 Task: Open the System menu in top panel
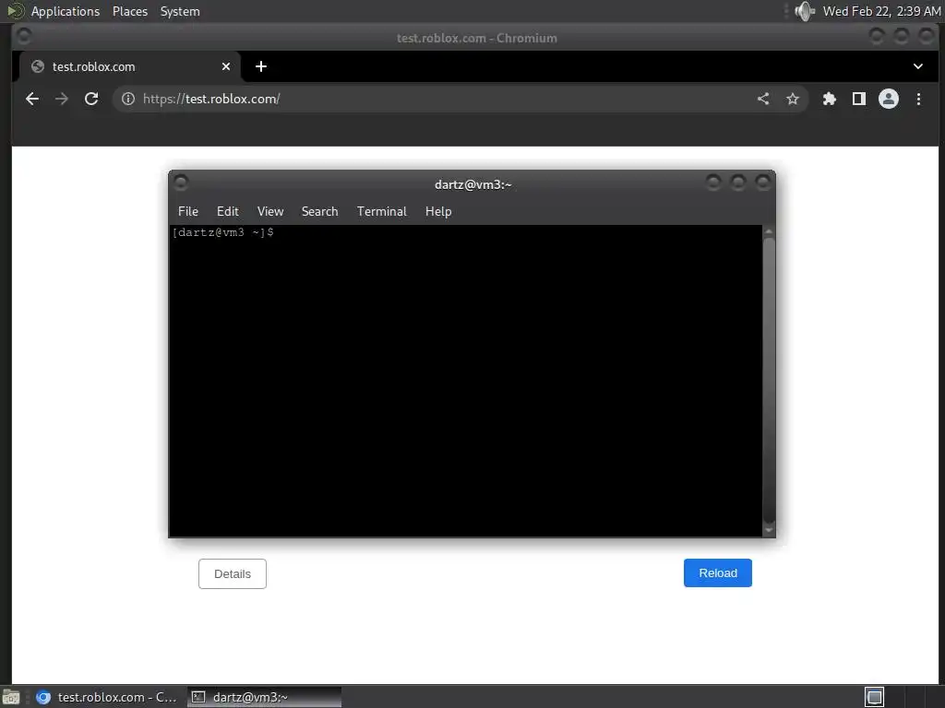[x=180, y=11]
